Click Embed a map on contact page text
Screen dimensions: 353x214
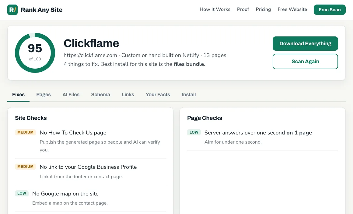(x=70, y=203)
